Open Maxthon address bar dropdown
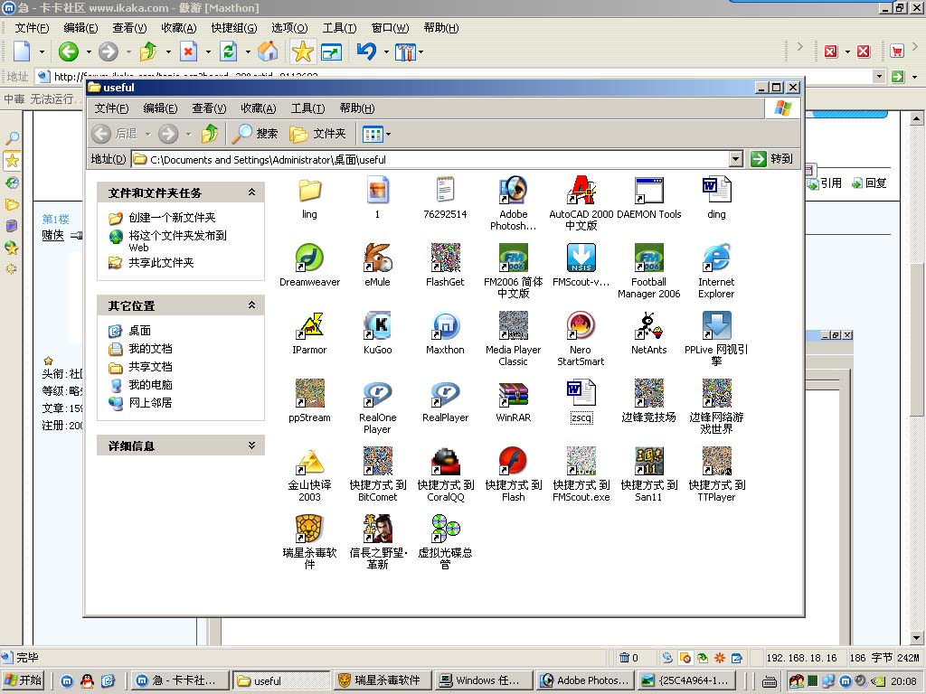This screenshot has width=926, height=694. [x=879, y=76]
